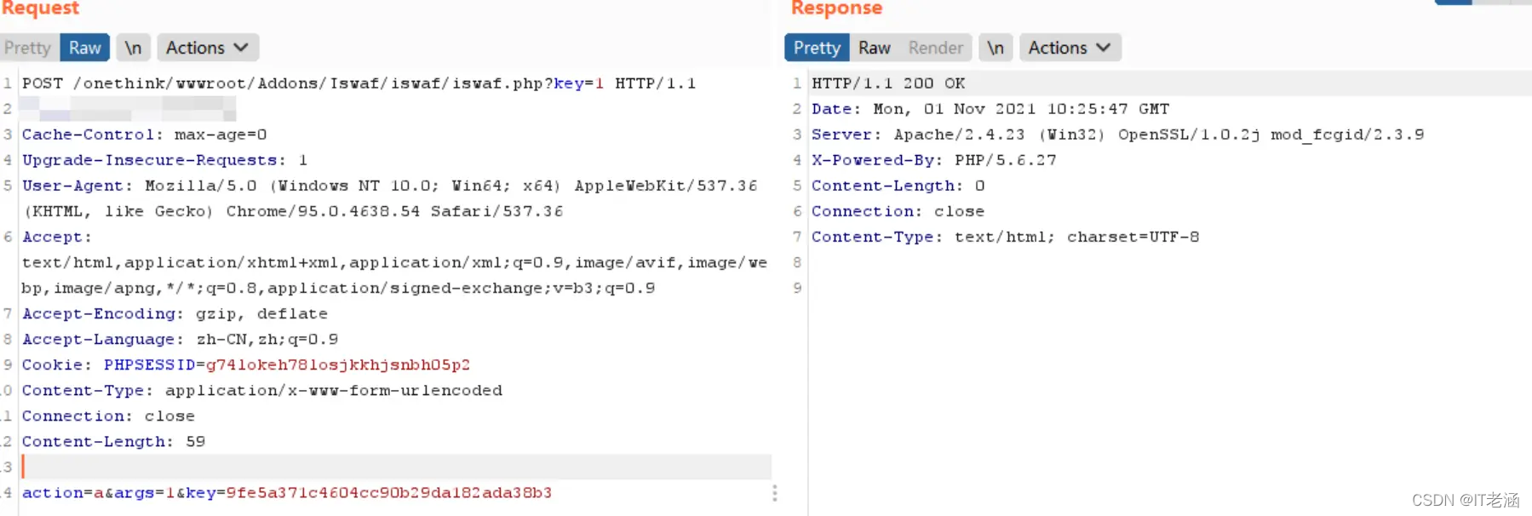Click the Accept: header label line
This screenshot has height=516, width=1532.
56,237
